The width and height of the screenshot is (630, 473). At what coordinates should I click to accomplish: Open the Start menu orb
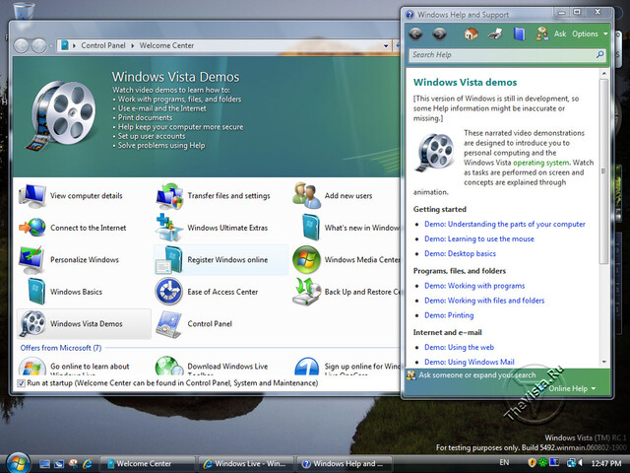tap(18, 463)
